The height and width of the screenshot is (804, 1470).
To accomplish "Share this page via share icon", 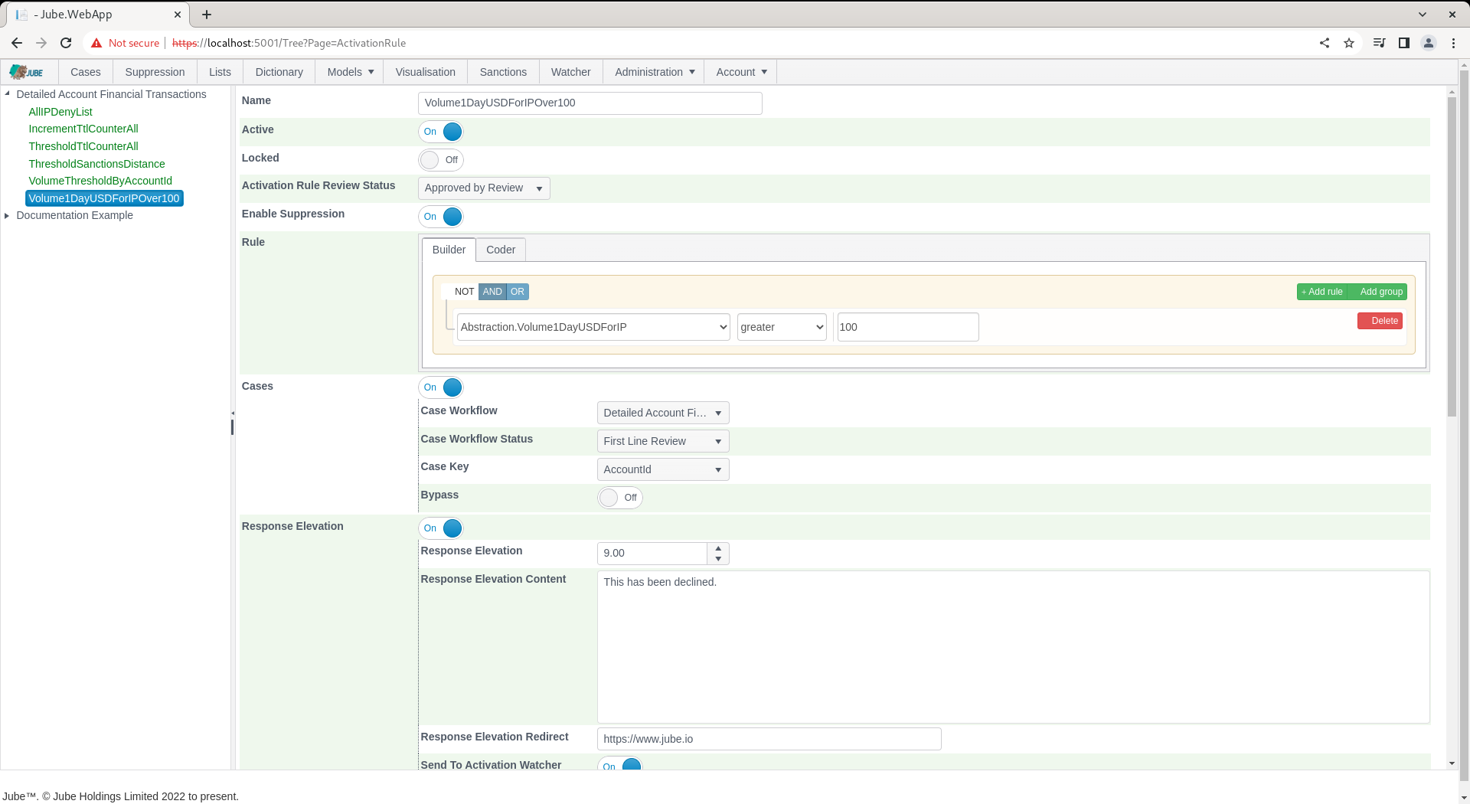I will [x=1325, y=43].
